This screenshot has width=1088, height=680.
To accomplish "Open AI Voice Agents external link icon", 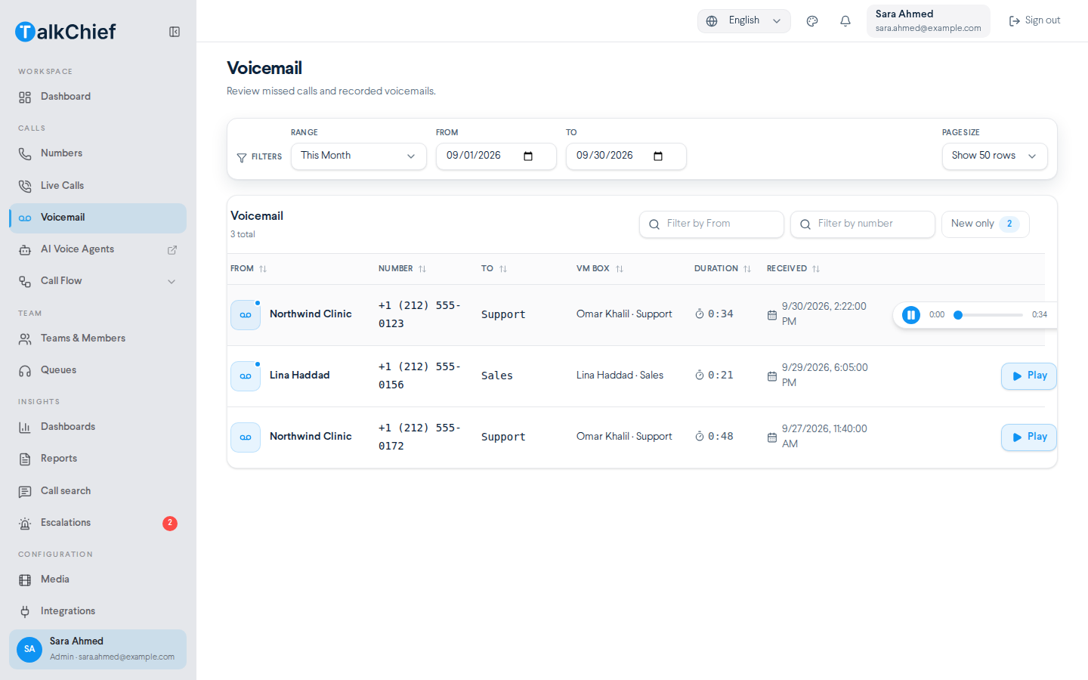I will [x=172, y=250].
